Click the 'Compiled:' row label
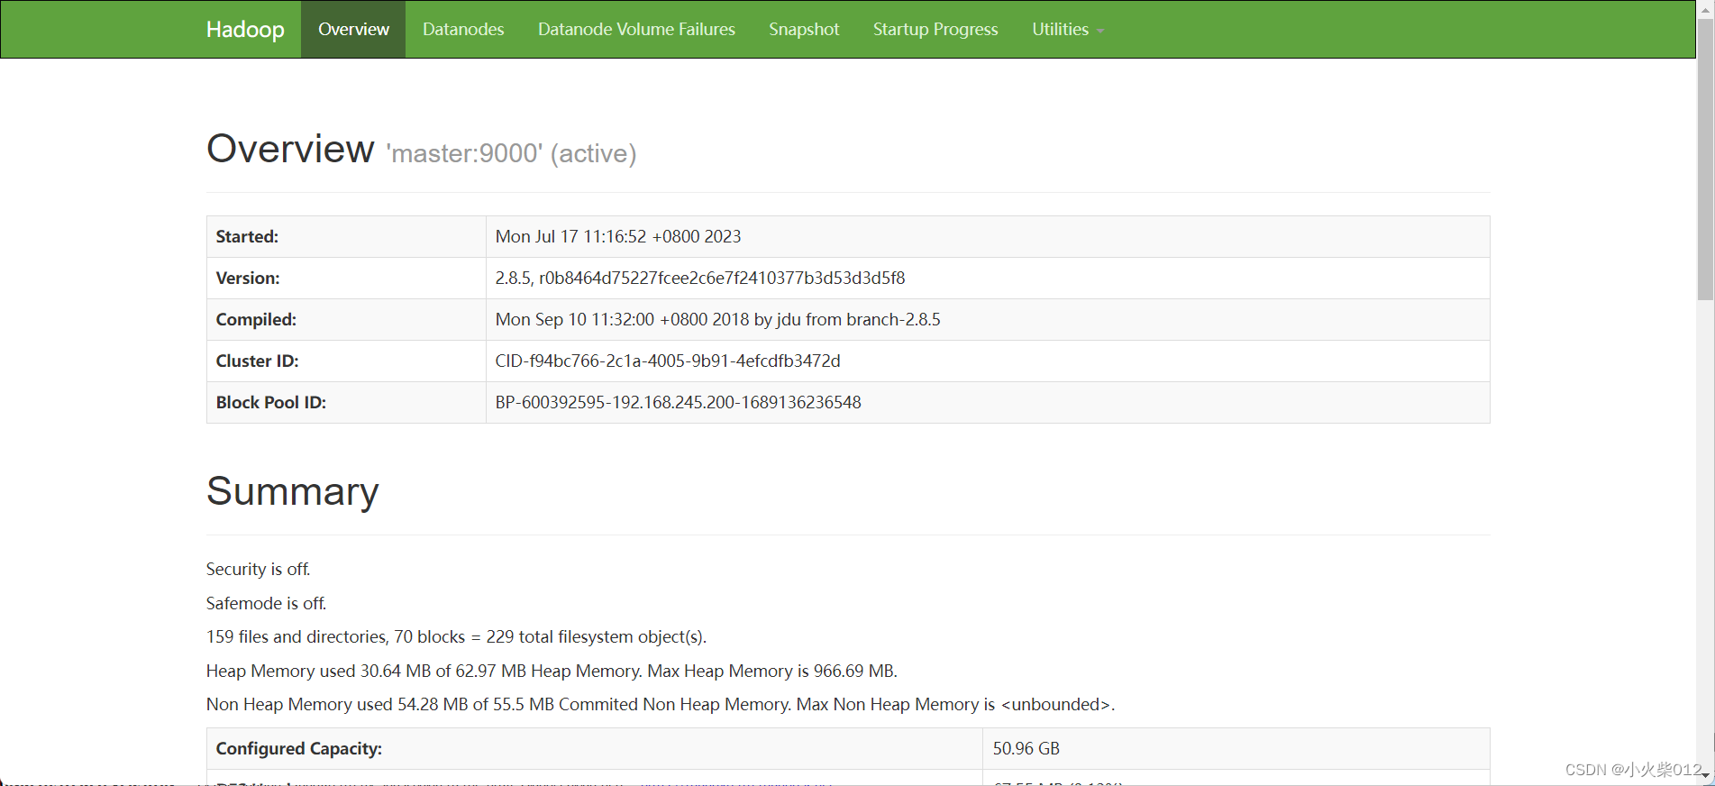The image size is (1715, 786). 256,319
